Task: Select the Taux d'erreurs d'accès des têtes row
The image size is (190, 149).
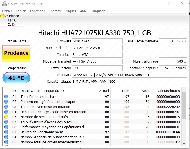Action: (92, 122)
